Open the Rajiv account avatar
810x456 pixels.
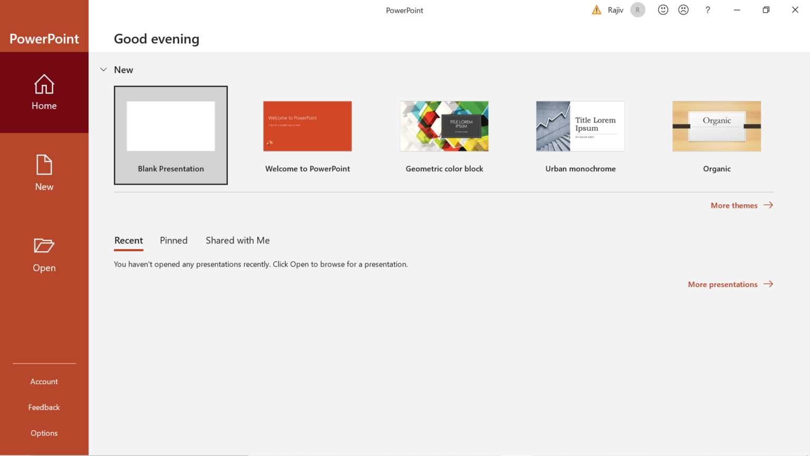(x=638, y=10)
